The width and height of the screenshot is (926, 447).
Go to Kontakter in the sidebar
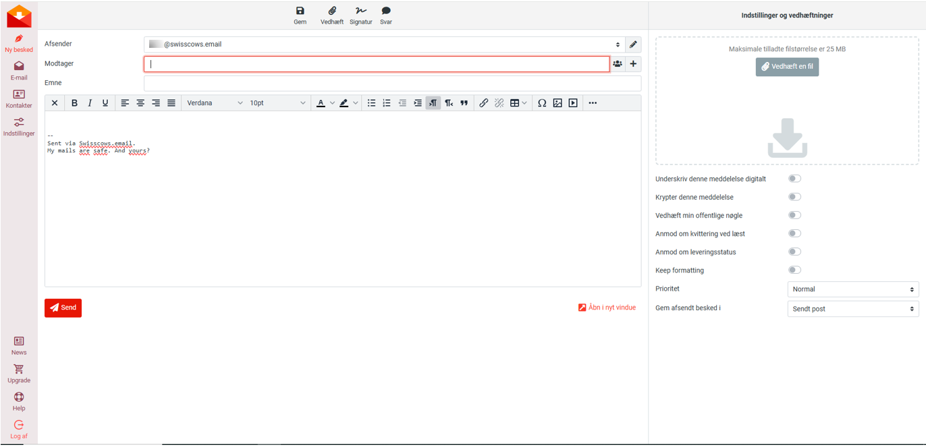tap(19, 99)
